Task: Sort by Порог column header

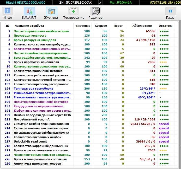Action: coord(118,26)
